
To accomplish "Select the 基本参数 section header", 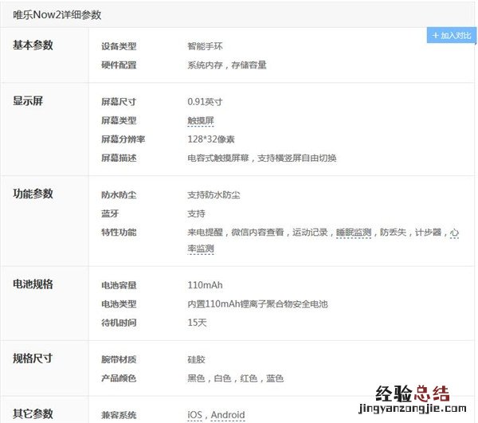I will [x=33, y=45].
